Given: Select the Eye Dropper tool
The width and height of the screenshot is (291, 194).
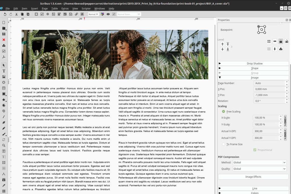Looking at the screenshot, I should [x=4, y=185].
